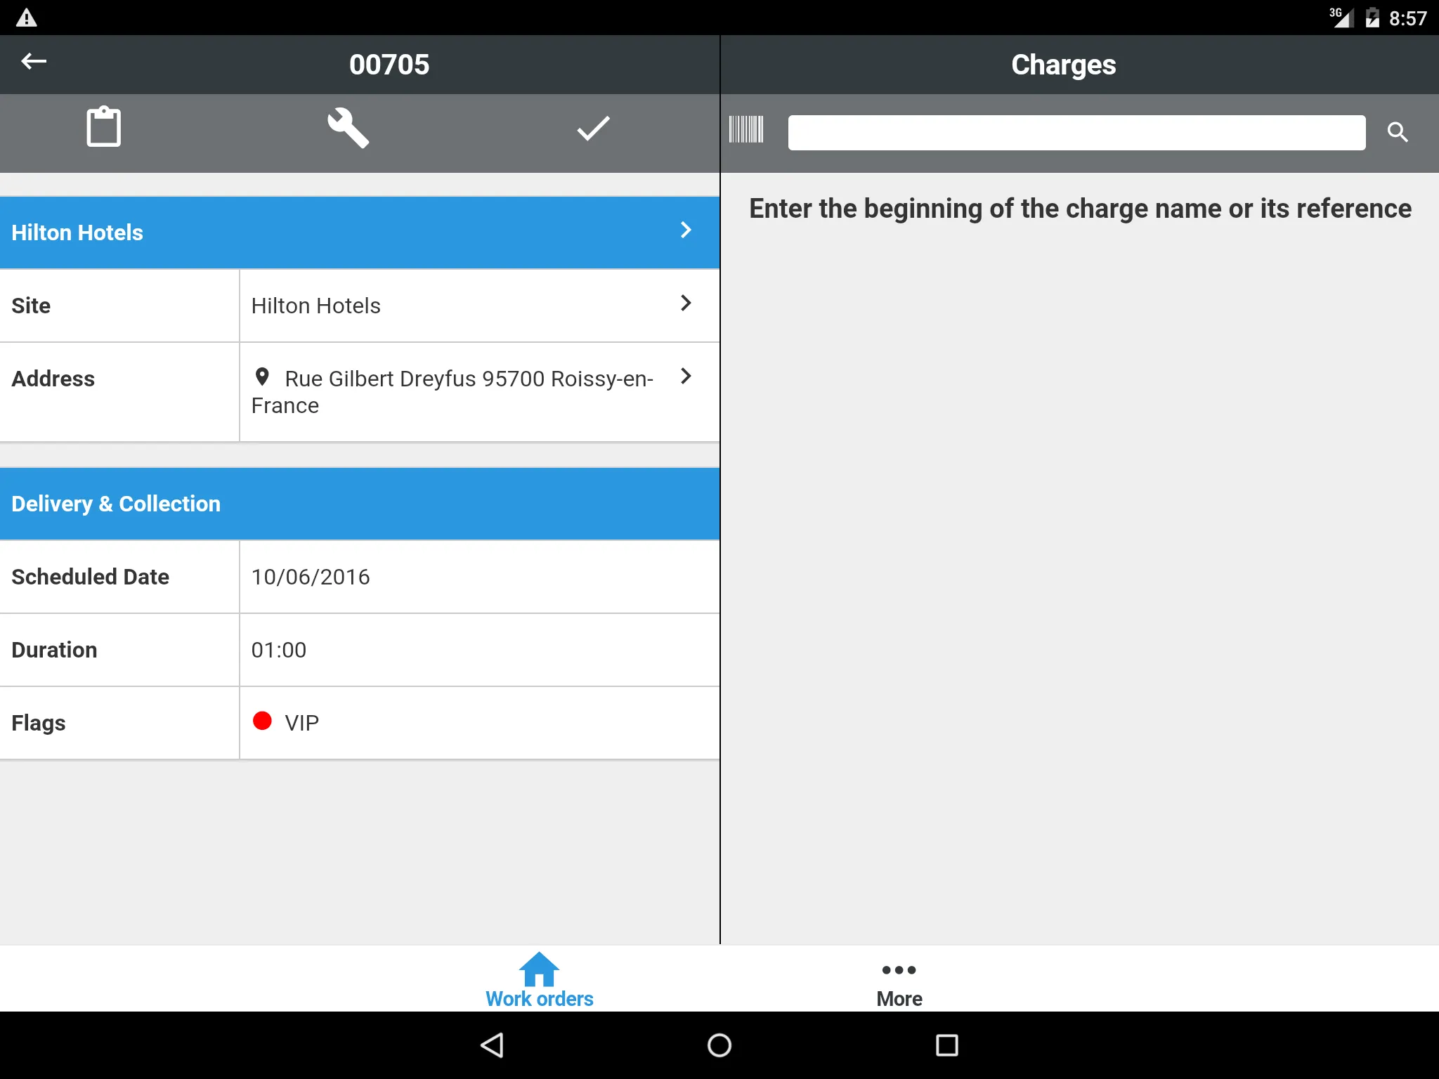Select the Site label
The image size is (1439, 1079).
pos(31,306)
